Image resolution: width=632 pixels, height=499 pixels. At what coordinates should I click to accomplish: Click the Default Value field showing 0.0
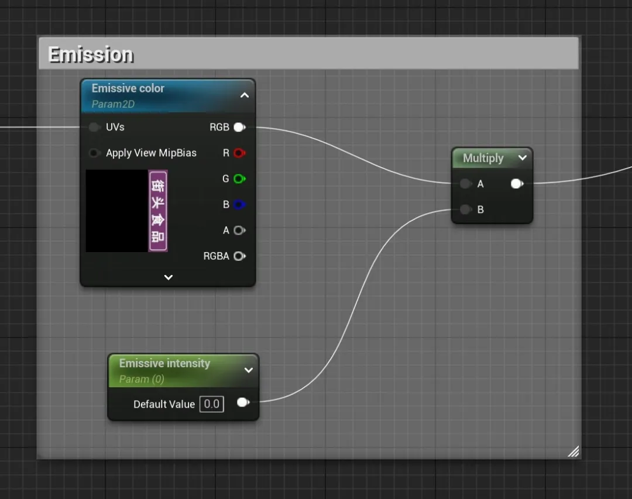coord(212,404)
